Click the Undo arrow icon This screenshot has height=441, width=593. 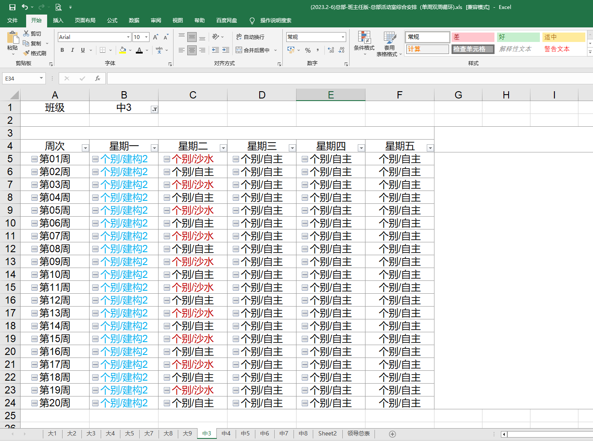coord(25,7)
